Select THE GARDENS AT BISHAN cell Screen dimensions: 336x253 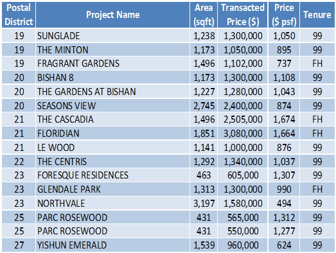(112, 91)
